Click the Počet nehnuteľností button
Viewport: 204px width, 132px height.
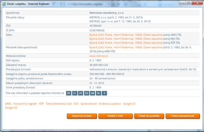(x=183, y=116)
